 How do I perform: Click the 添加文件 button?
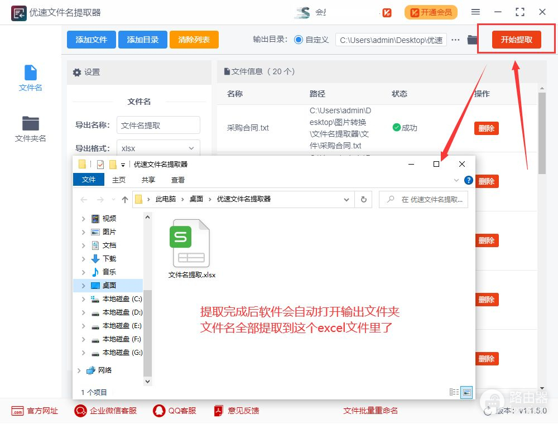point(91,40)
